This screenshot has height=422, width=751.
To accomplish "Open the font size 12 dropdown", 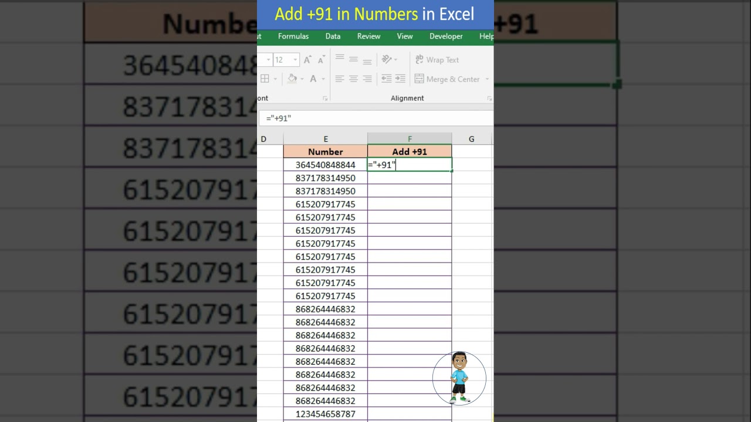I will (295, 60).
